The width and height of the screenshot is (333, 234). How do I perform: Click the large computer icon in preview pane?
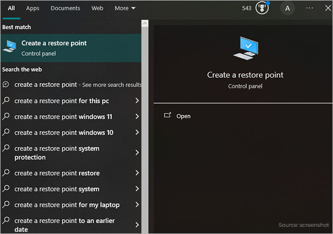click(246, 48)
